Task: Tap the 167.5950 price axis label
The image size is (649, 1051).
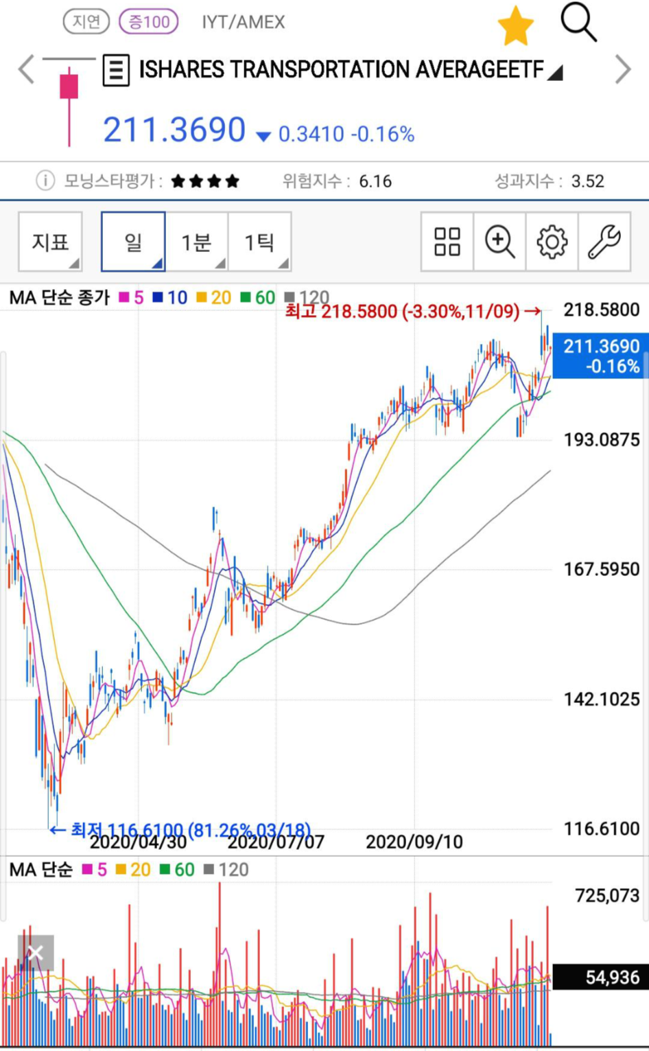Action: (602, 569)
